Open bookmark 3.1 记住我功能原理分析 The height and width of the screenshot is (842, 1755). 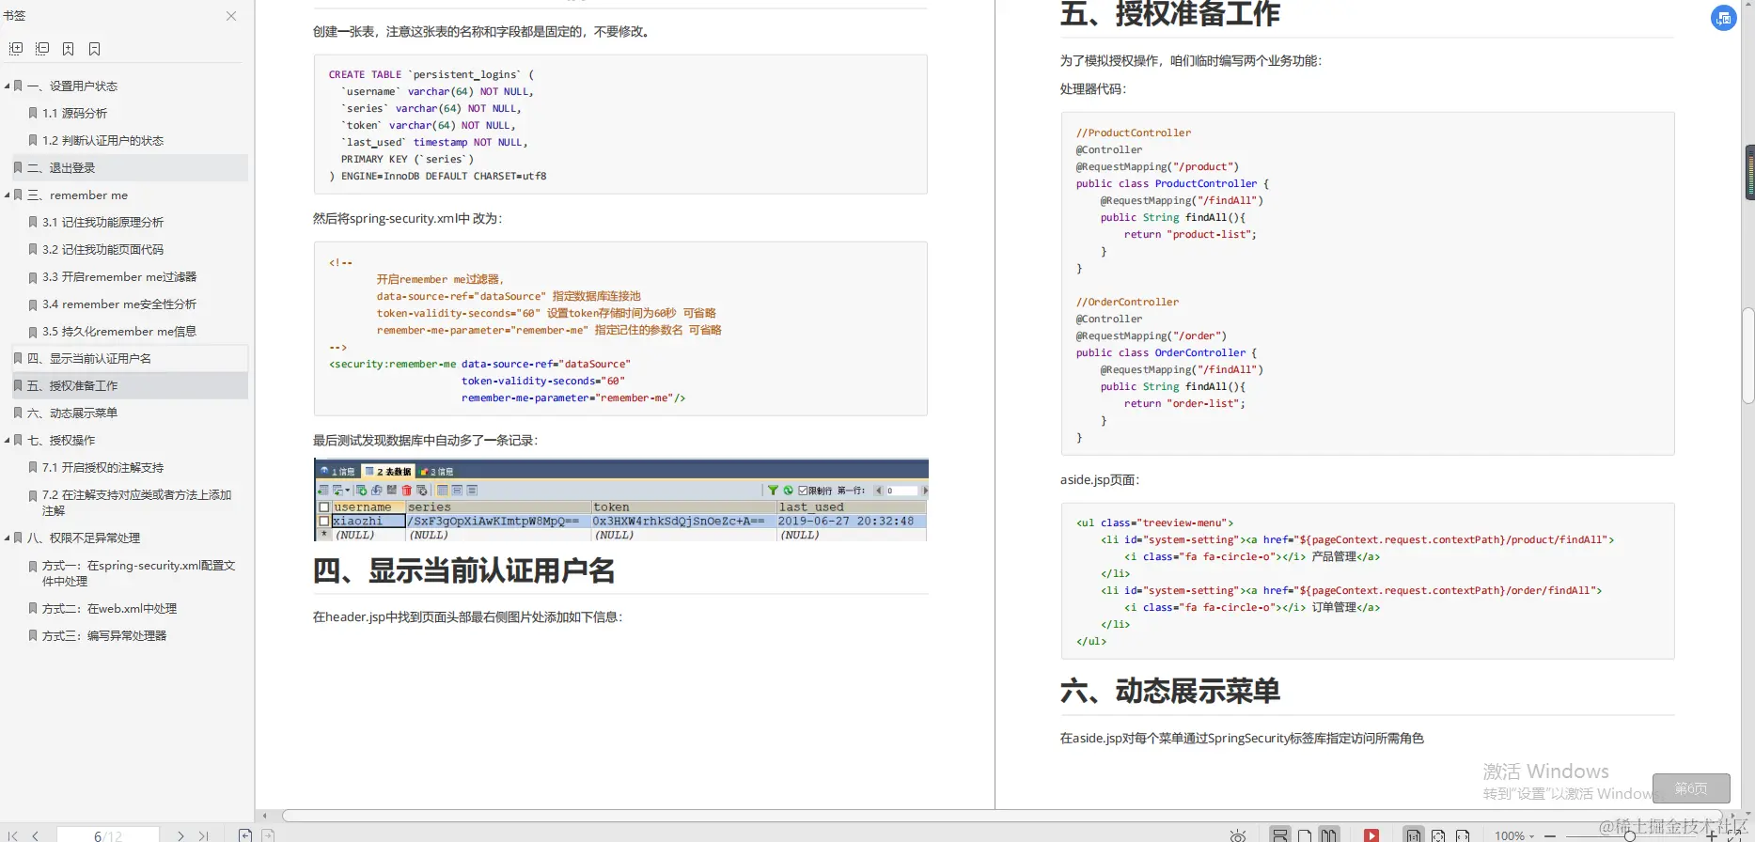pyautogui.click(x=102, y=222)
